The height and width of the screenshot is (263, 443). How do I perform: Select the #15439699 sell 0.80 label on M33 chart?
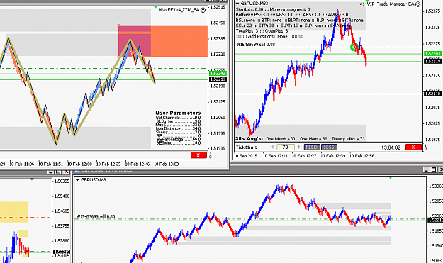pyautogui.click(x=256, y=45)
